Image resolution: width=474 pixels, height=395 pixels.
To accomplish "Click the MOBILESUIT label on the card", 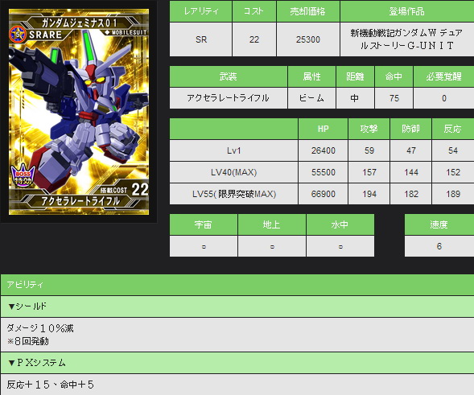I will 126,32.
